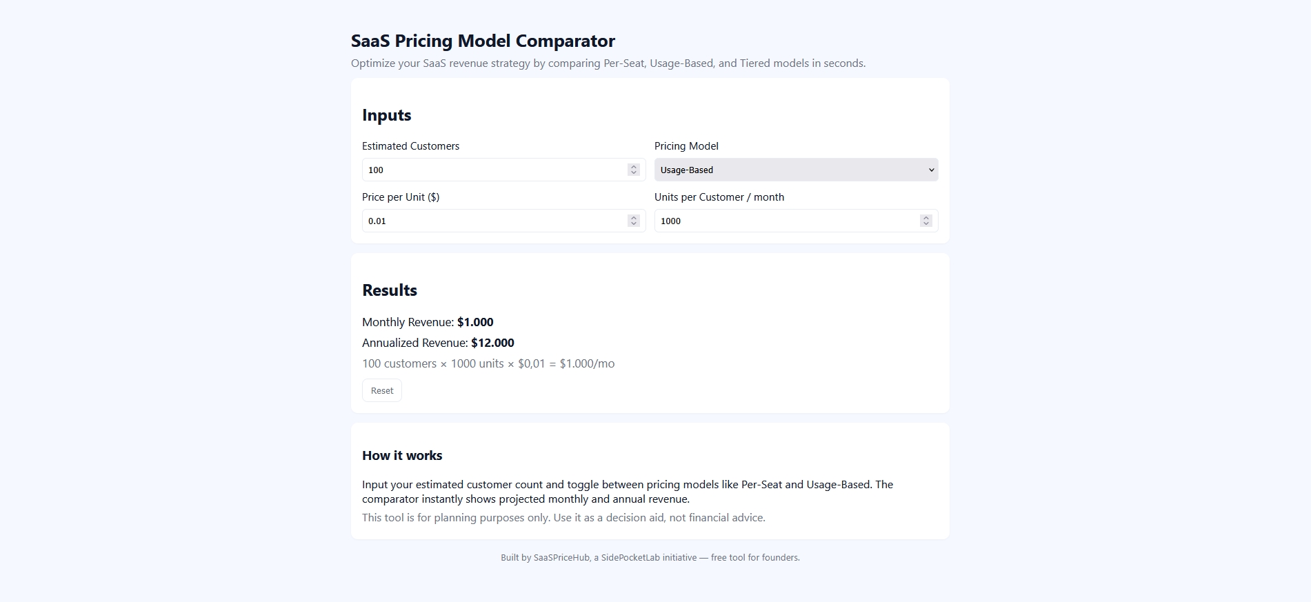The width and height of the screenshot is (1311, 602).
Task: Click the Built by SaaSPriceHub footer text
Action: click(650, 557)
